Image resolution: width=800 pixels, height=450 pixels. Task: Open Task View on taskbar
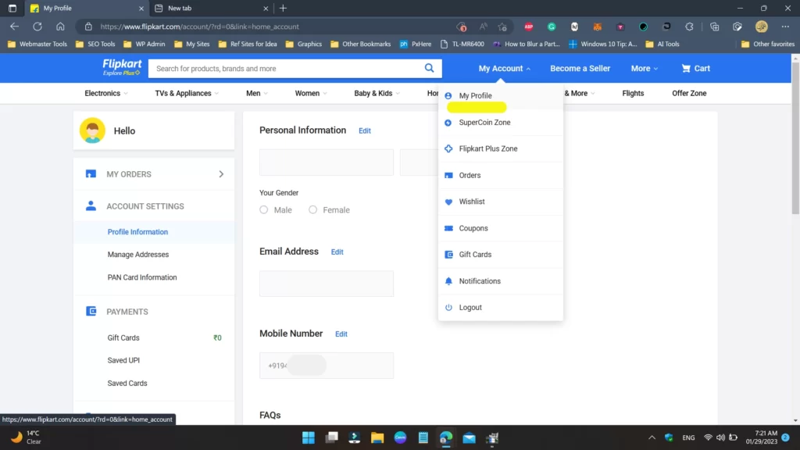coord(331,437)
